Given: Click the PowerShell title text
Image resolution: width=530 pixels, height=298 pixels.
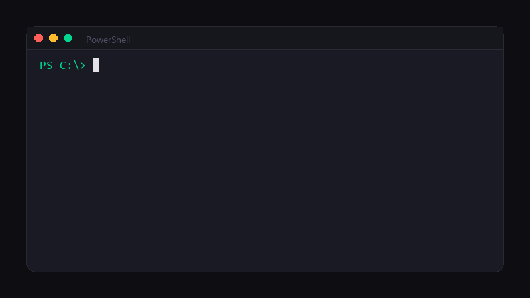Looking at the screenshot, I should pos(108,40).
